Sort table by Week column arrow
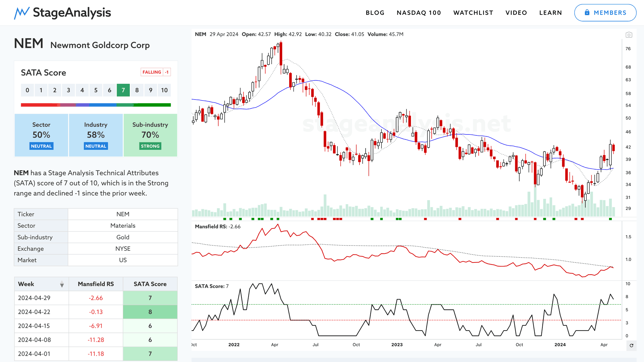The image size is (644, 362). (x=62, y=285)
